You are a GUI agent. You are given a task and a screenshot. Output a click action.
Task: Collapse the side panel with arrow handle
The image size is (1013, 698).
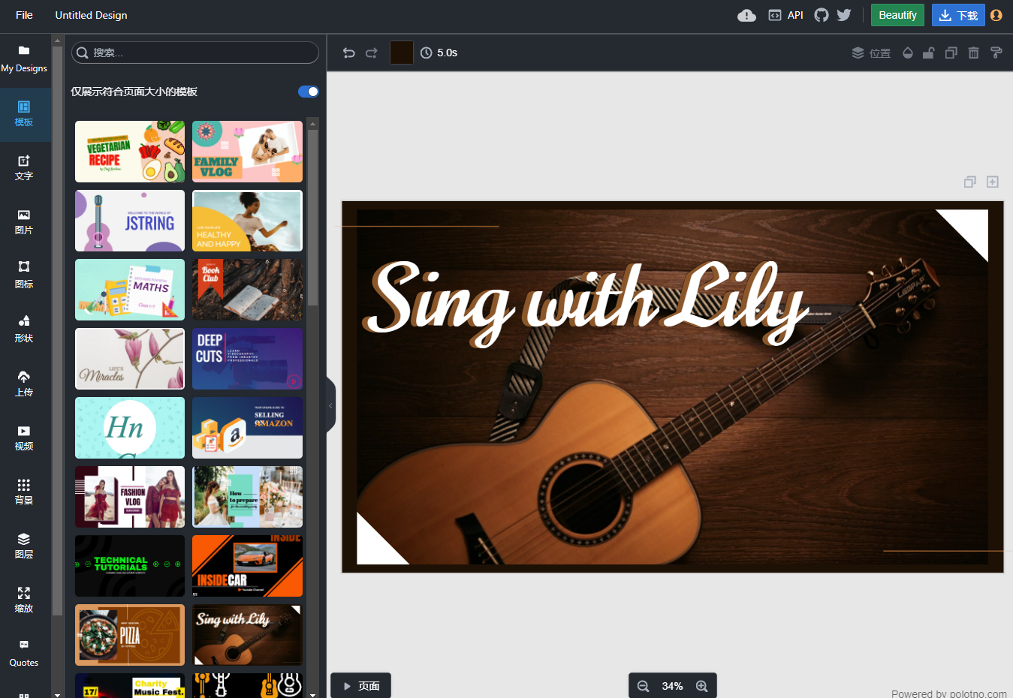(330, 405)
